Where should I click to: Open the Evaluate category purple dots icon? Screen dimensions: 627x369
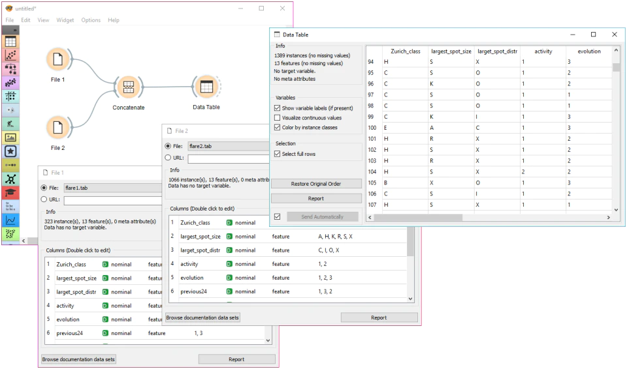click(10, 83)
